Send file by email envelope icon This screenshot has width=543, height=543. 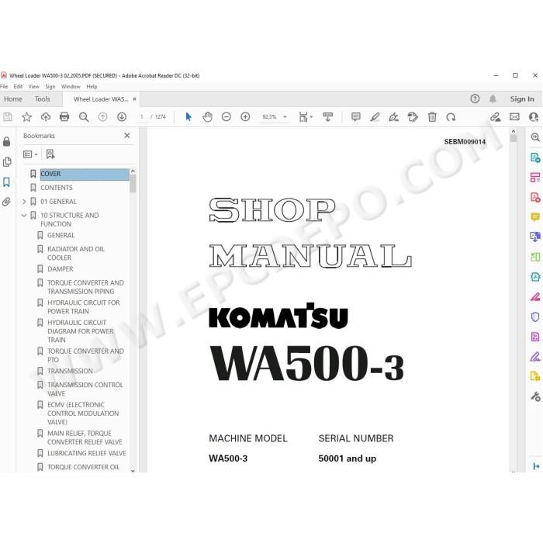pyautogui.click(x=514, y=117)
